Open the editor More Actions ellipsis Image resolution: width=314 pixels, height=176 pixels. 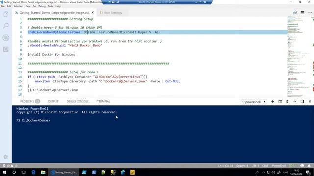point(310,12)
